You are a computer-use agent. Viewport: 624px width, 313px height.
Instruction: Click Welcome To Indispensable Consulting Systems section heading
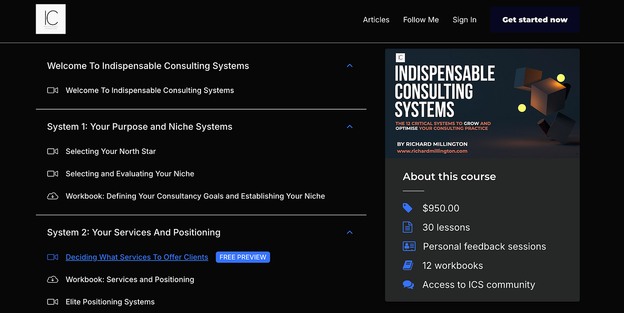pos(148,66)
